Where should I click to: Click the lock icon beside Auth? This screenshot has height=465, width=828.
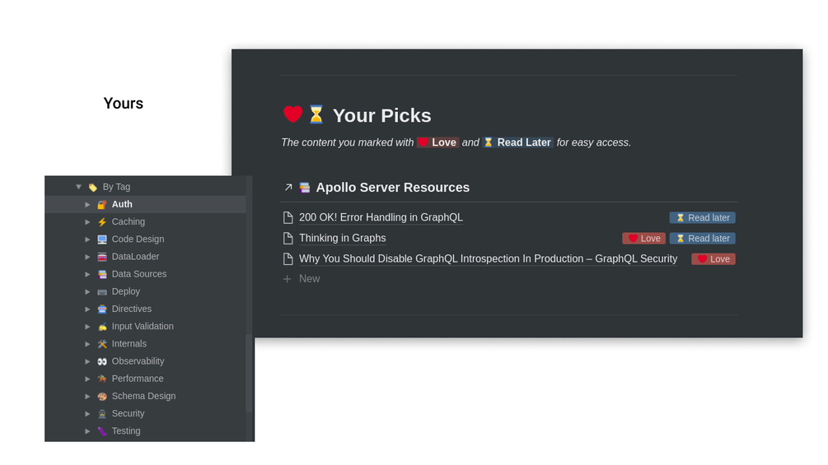[x=102, y=204]
